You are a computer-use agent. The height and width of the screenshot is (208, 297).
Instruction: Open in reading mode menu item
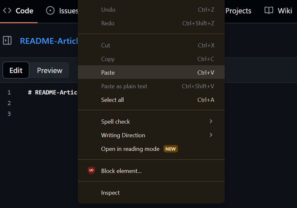click(x=130, y=149)
